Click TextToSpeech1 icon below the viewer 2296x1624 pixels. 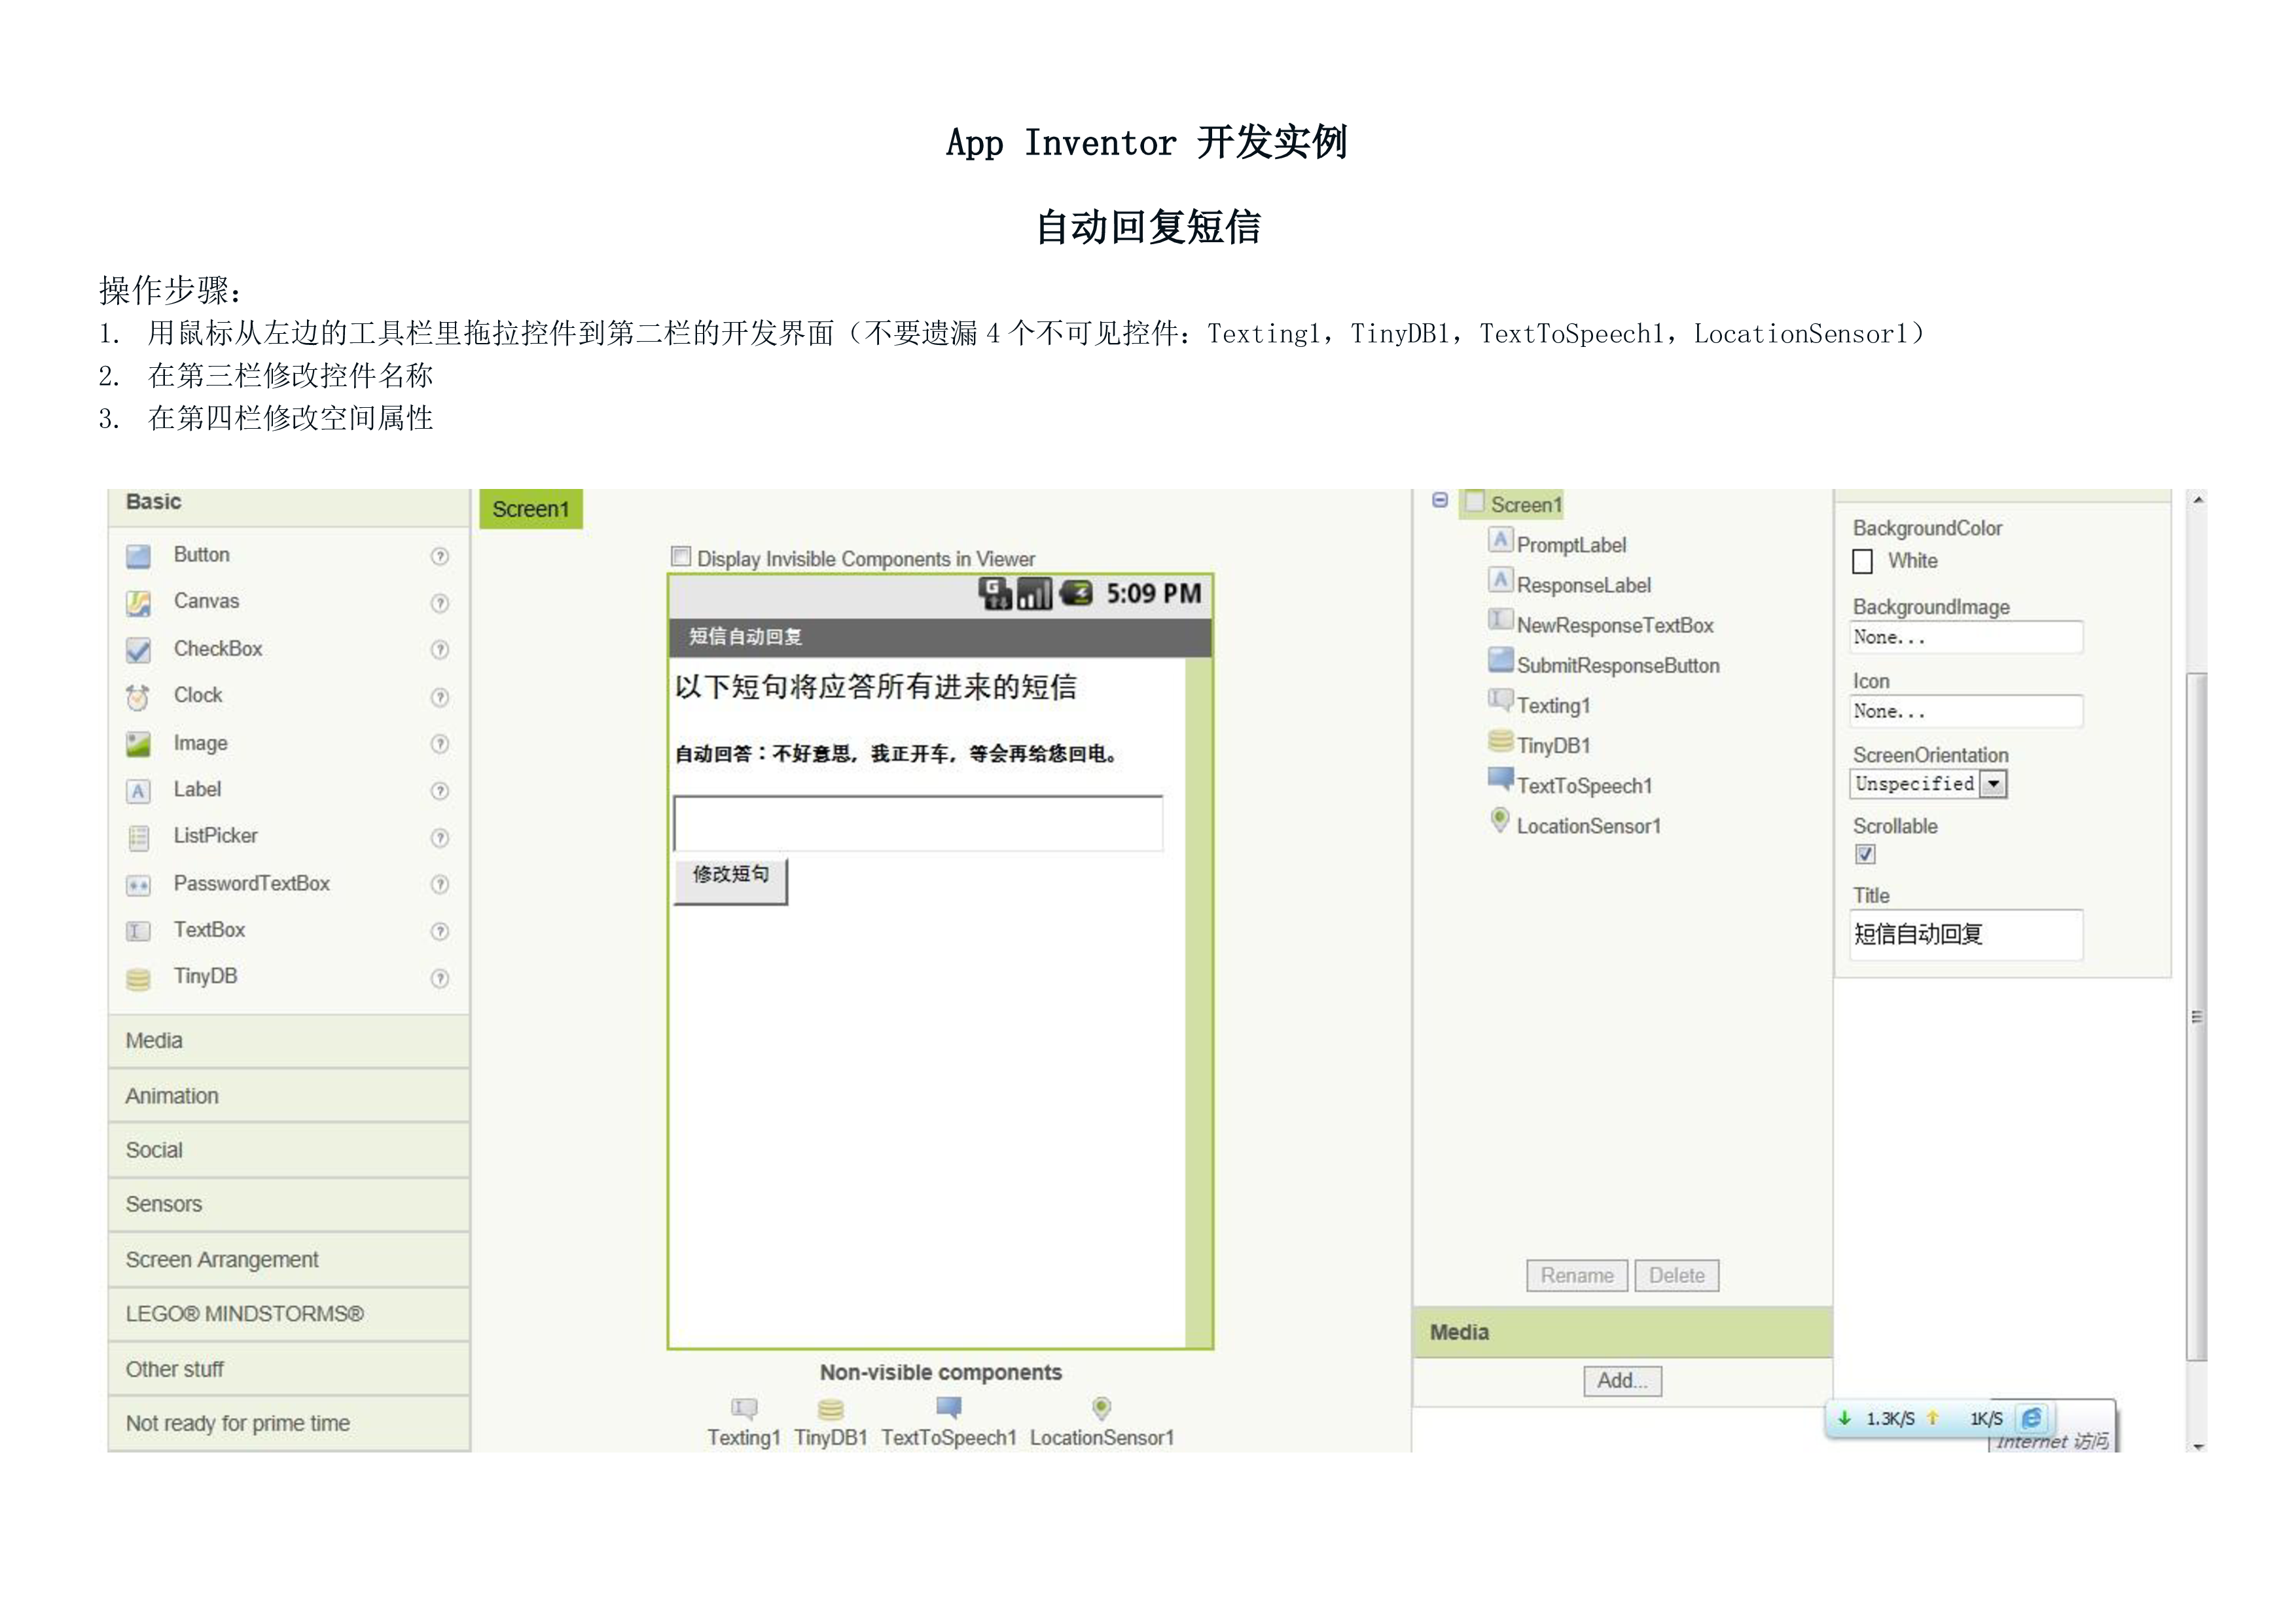(948, 1408)
